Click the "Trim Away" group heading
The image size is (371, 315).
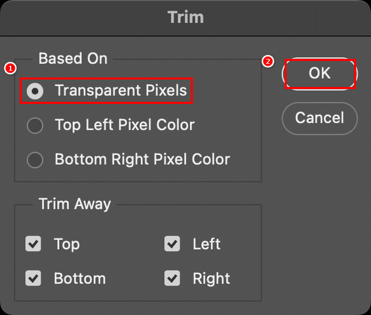[75, 205]
